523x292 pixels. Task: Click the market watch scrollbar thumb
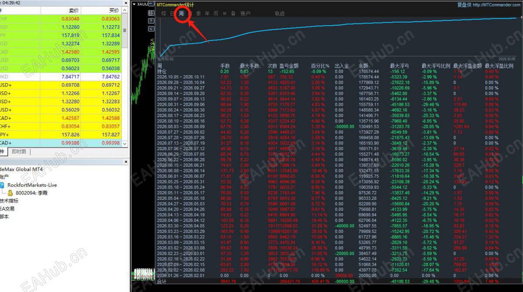click(x=124, y=30)
